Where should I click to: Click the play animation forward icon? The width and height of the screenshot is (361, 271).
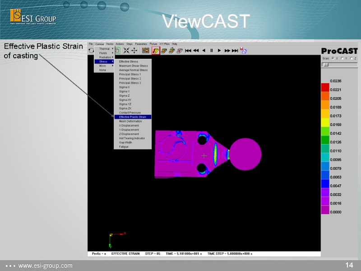220,50
